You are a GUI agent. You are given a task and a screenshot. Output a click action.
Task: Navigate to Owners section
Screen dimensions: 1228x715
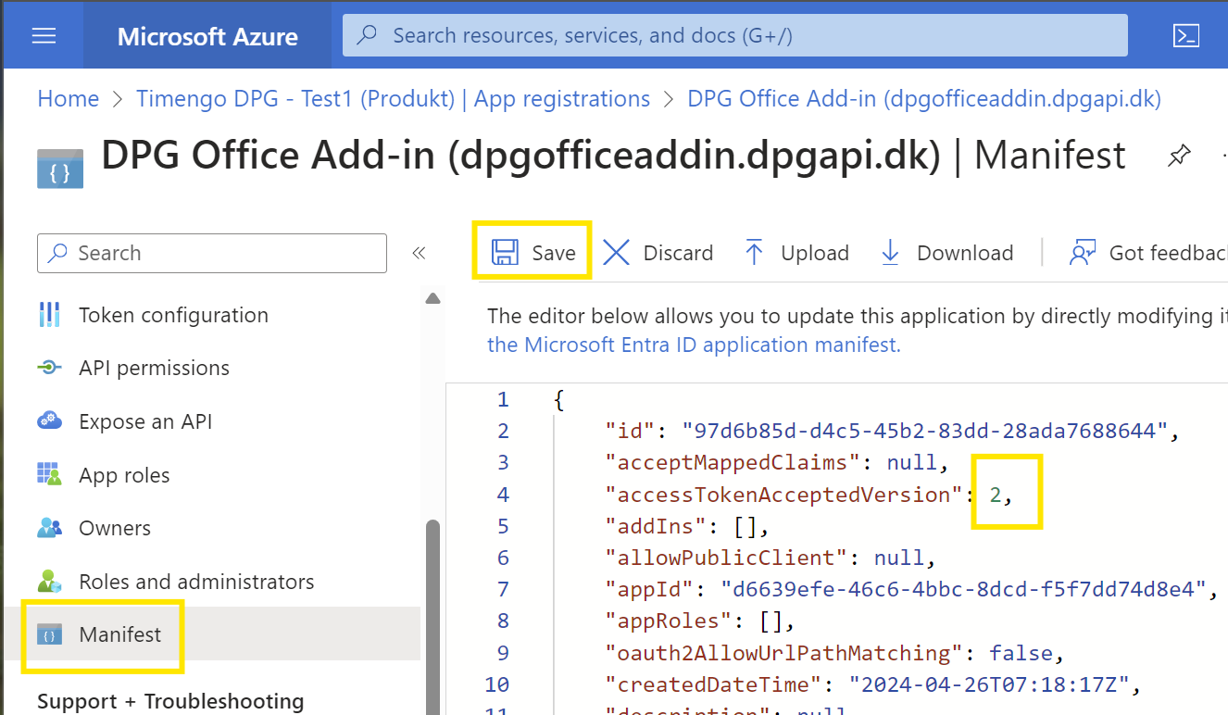coord(115,528)
